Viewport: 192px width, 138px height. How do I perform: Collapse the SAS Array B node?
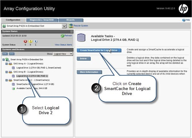tap(7, 72)
